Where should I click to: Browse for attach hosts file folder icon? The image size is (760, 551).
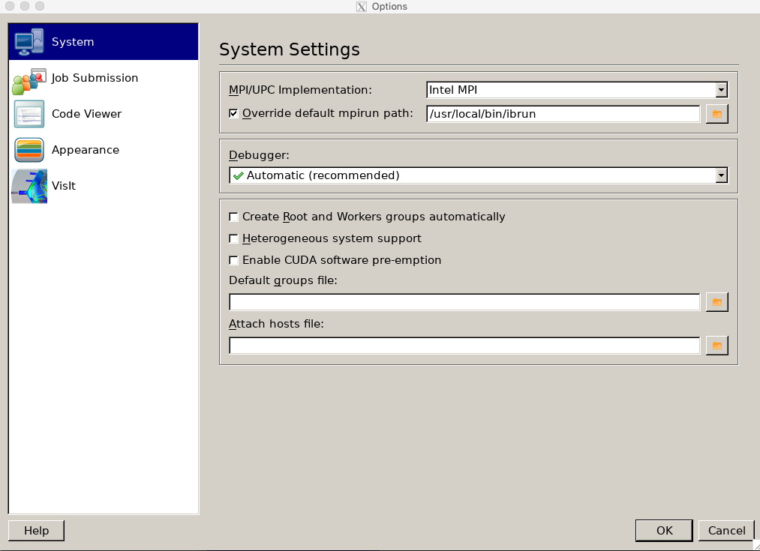717,346
